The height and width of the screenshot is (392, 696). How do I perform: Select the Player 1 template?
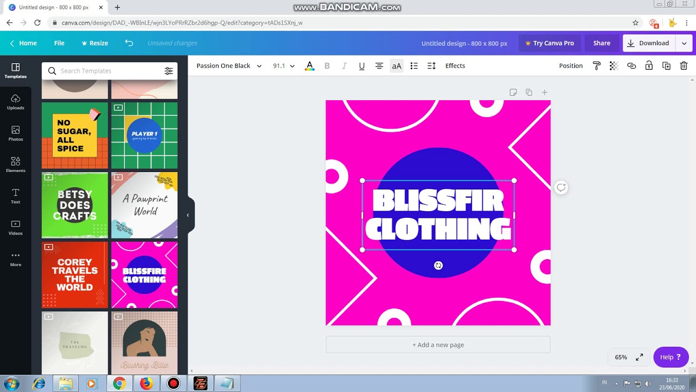pyautogui.click(x=144, y=136)
